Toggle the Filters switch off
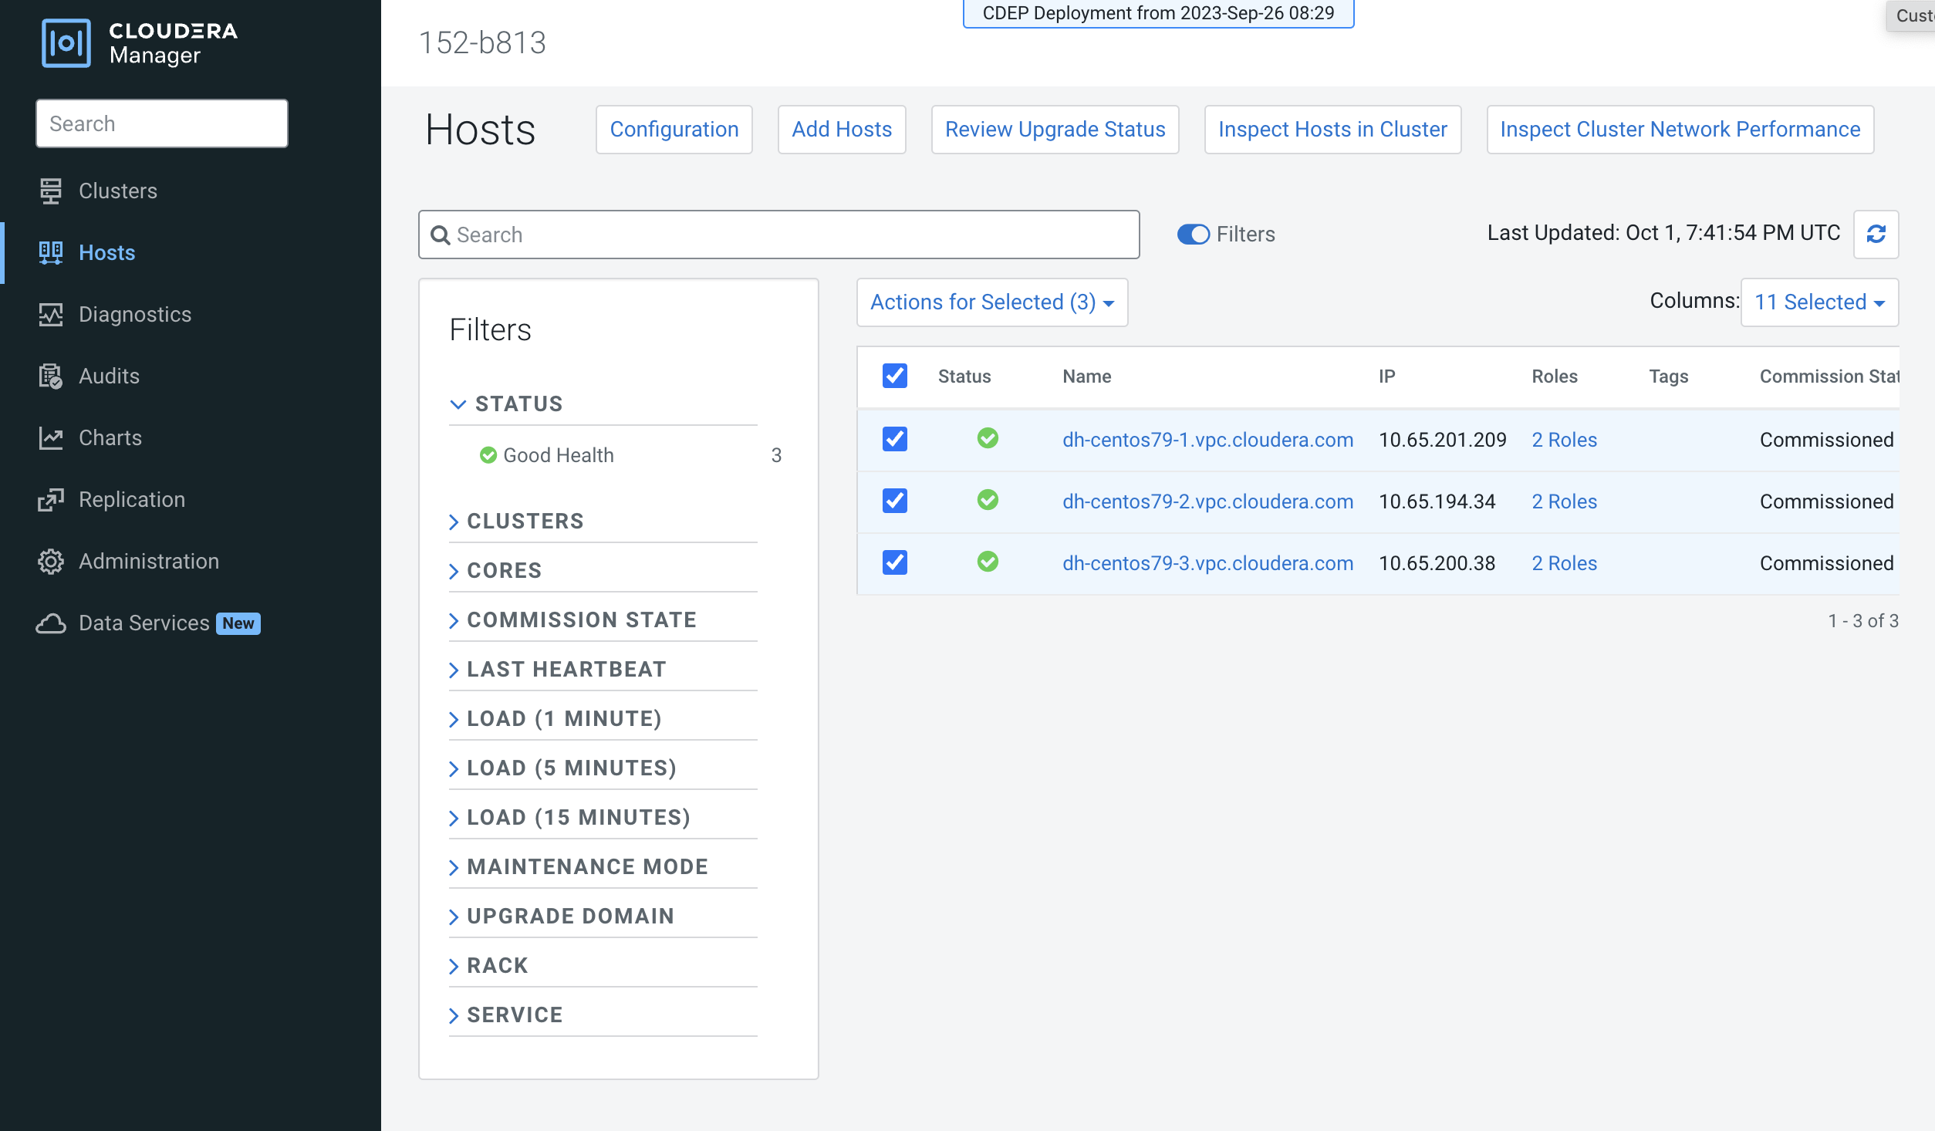1935x1131 pixels. tap(1193, 234)
